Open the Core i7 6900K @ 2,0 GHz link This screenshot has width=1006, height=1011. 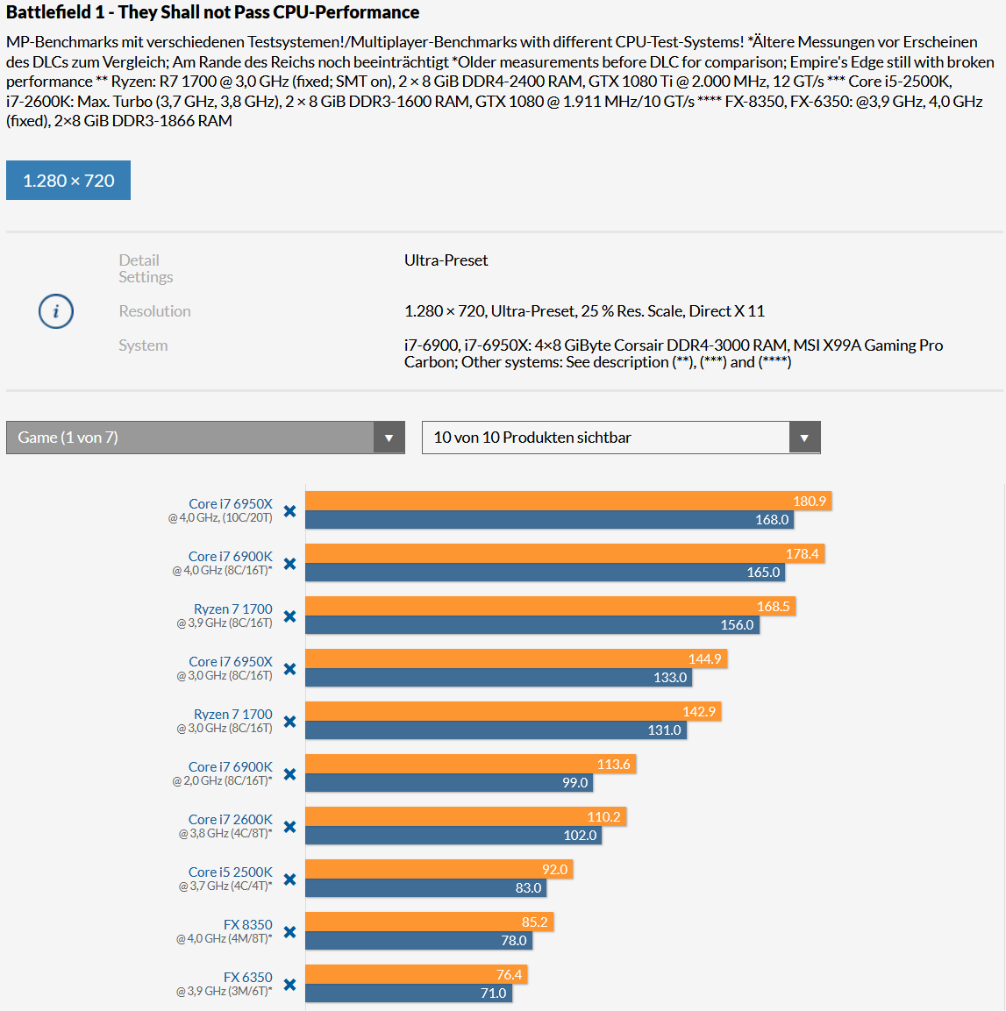(x=230, y=766)
